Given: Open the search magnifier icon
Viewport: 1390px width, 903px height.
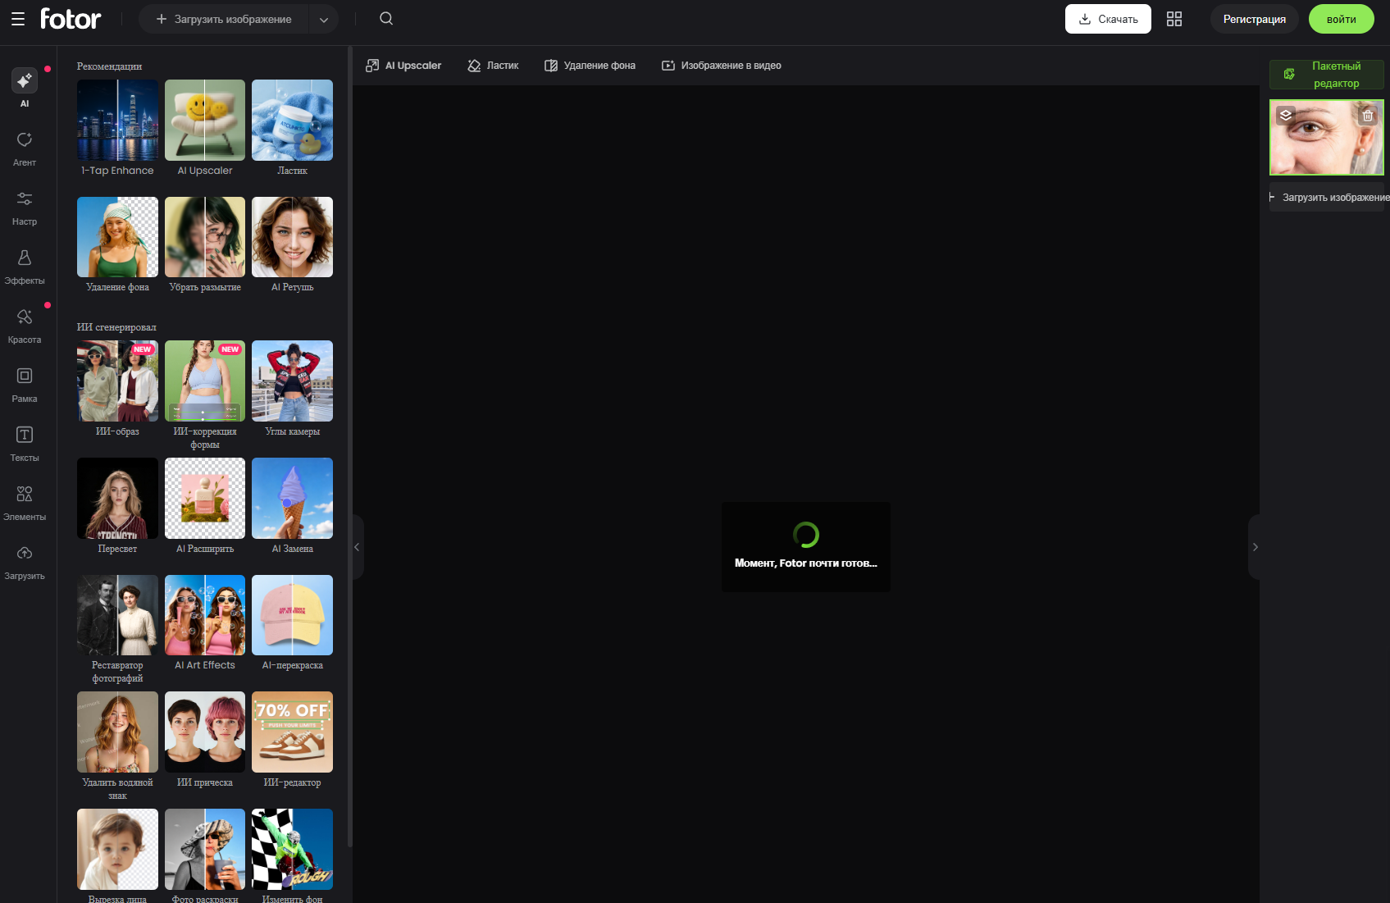Looking at the screenshot, I should (x=386, y=19).
